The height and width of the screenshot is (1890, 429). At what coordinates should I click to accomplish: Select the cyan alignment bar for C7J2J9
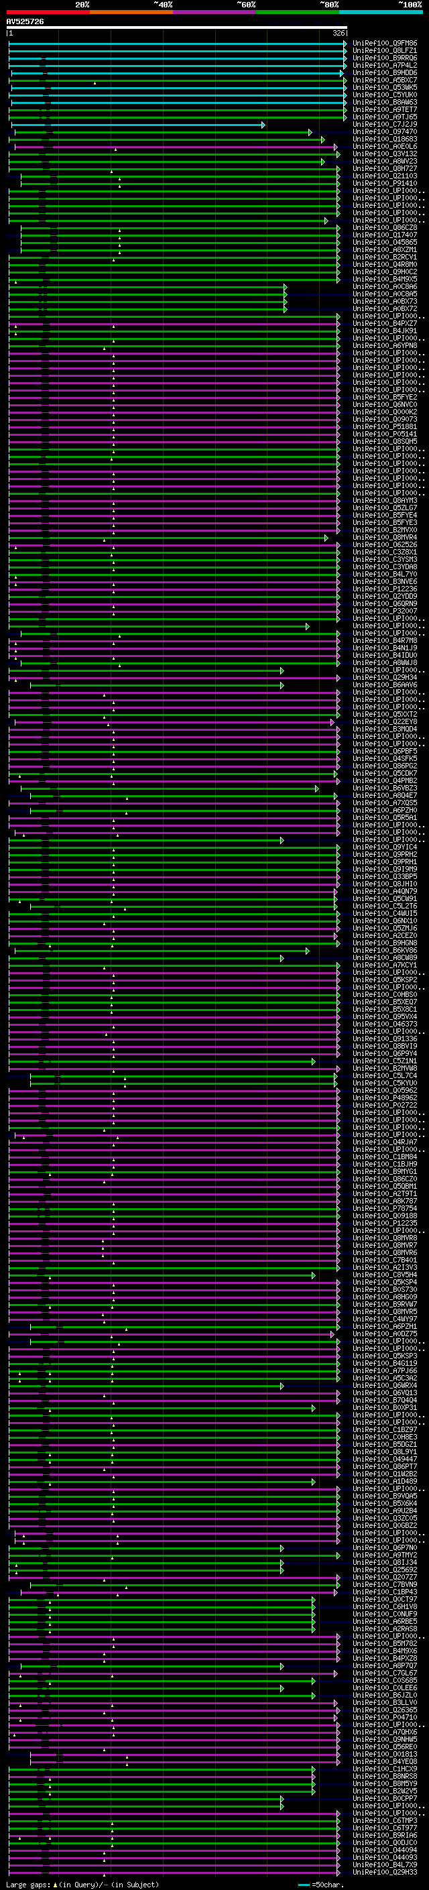click(138, 125)
